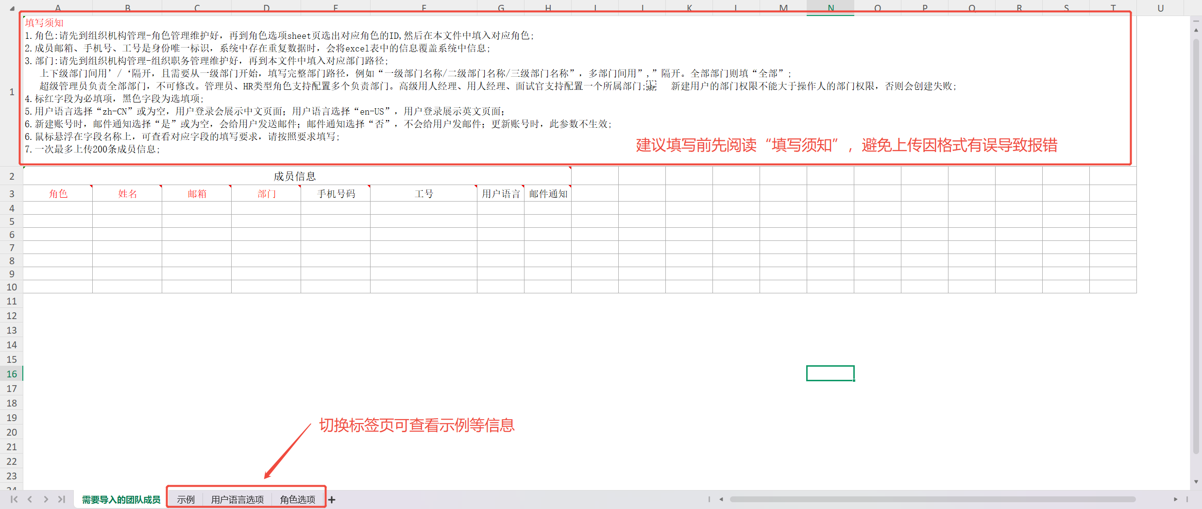Jump to the first sheet tab arrow

click(14, 499)
